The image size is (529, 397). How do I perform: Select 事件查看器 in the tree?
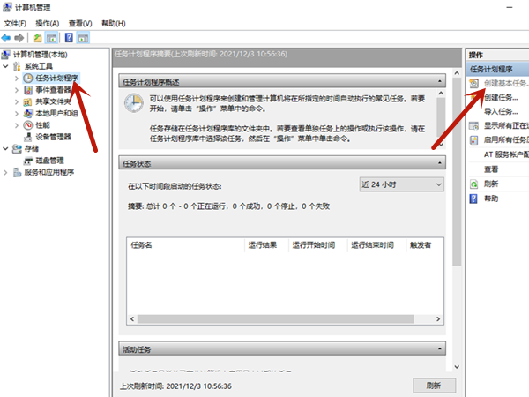(x=54, y=89)
